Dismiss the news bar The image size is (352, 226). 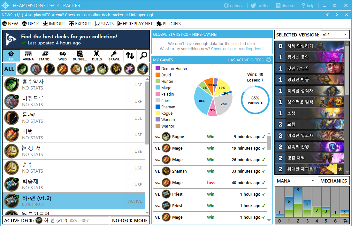[346, 15]
